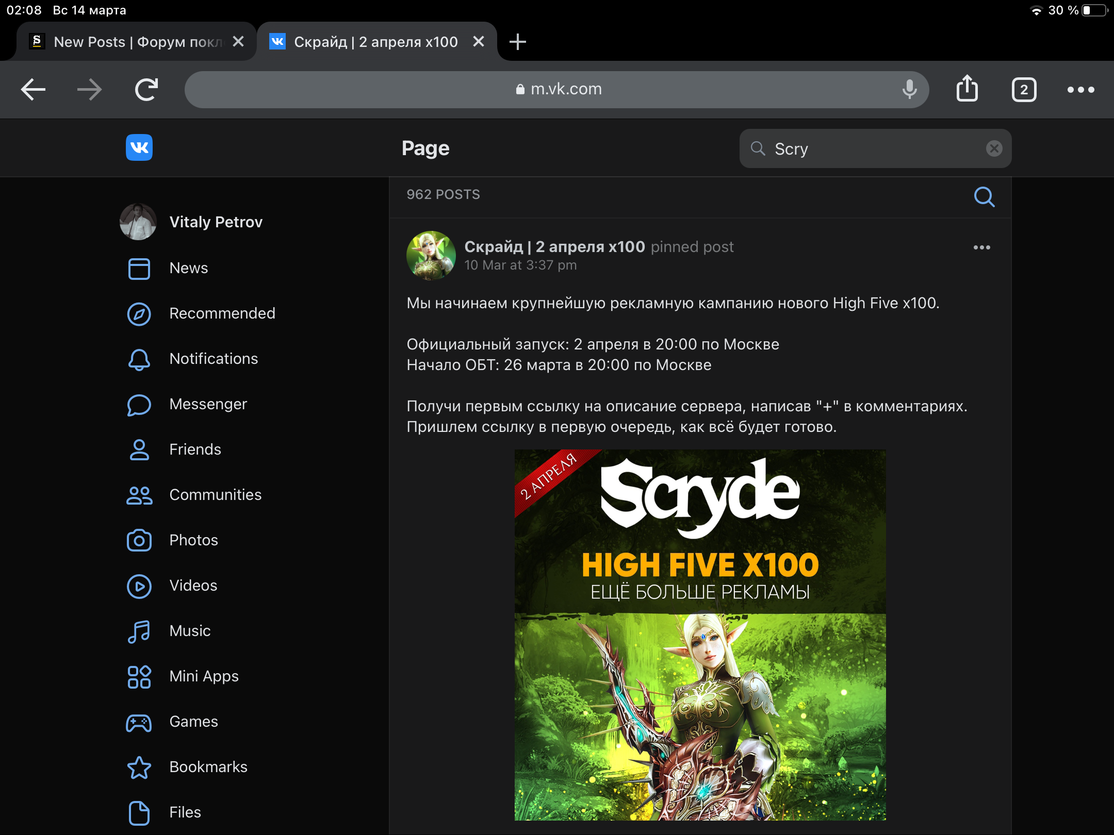The width and height of the screenshot is (1114, 835).
Task: Open the Music section
Action: [190, 631]
